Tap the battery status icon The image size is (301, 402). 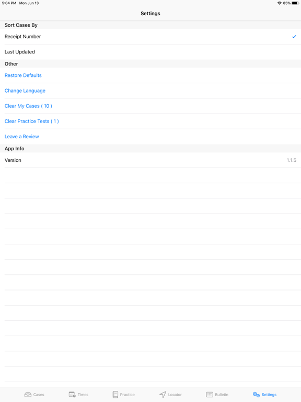click(295, 3)
